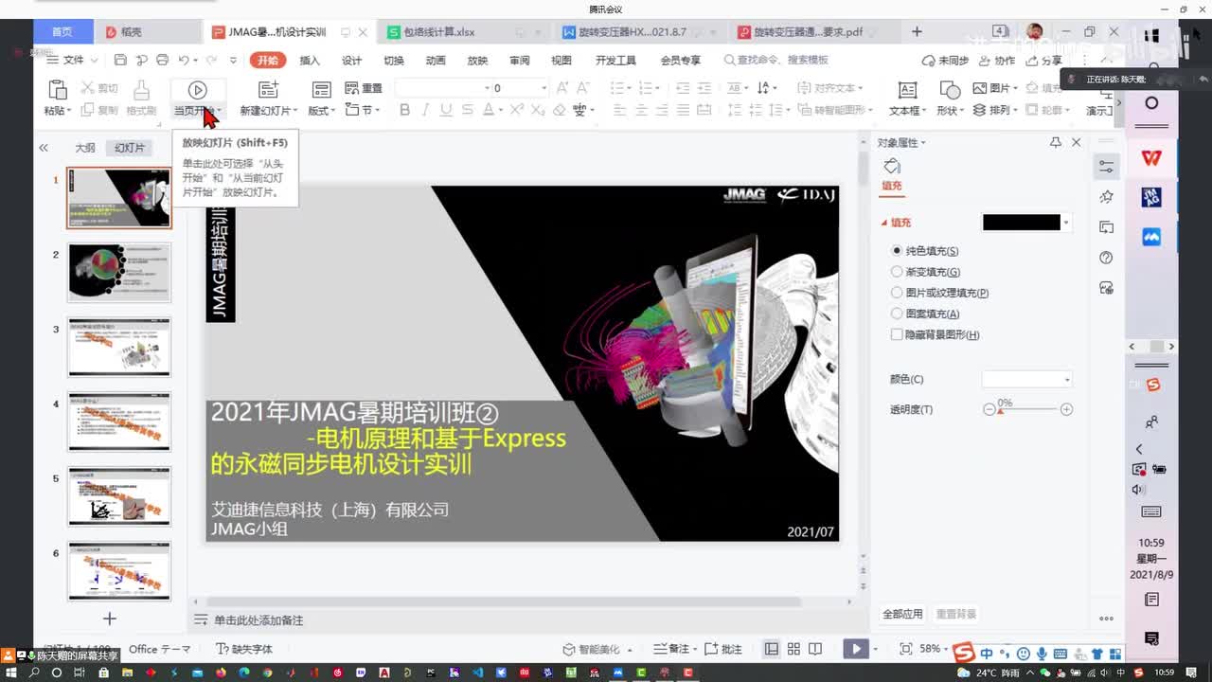Click the star icon in right sidebar
This screenshot has width=1212, height=682.
(x=1106, y=197)
